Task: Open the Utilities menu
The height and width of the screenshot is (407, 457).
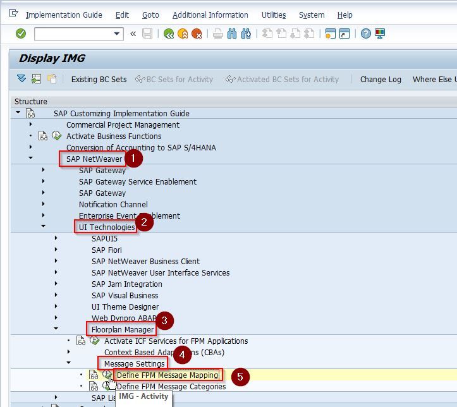Action: tap(274, 15)
